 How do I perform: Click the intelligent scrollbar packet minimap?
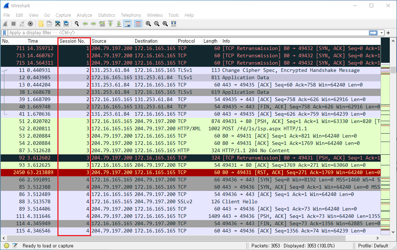coord(385,136)
